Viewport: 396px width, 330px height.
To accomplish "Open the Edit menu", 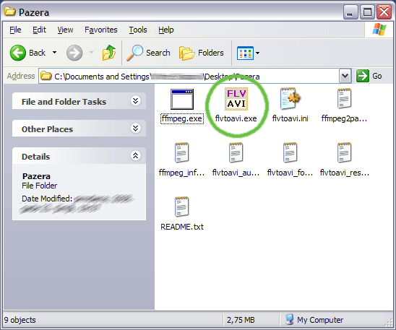I will tap(39, 30).
